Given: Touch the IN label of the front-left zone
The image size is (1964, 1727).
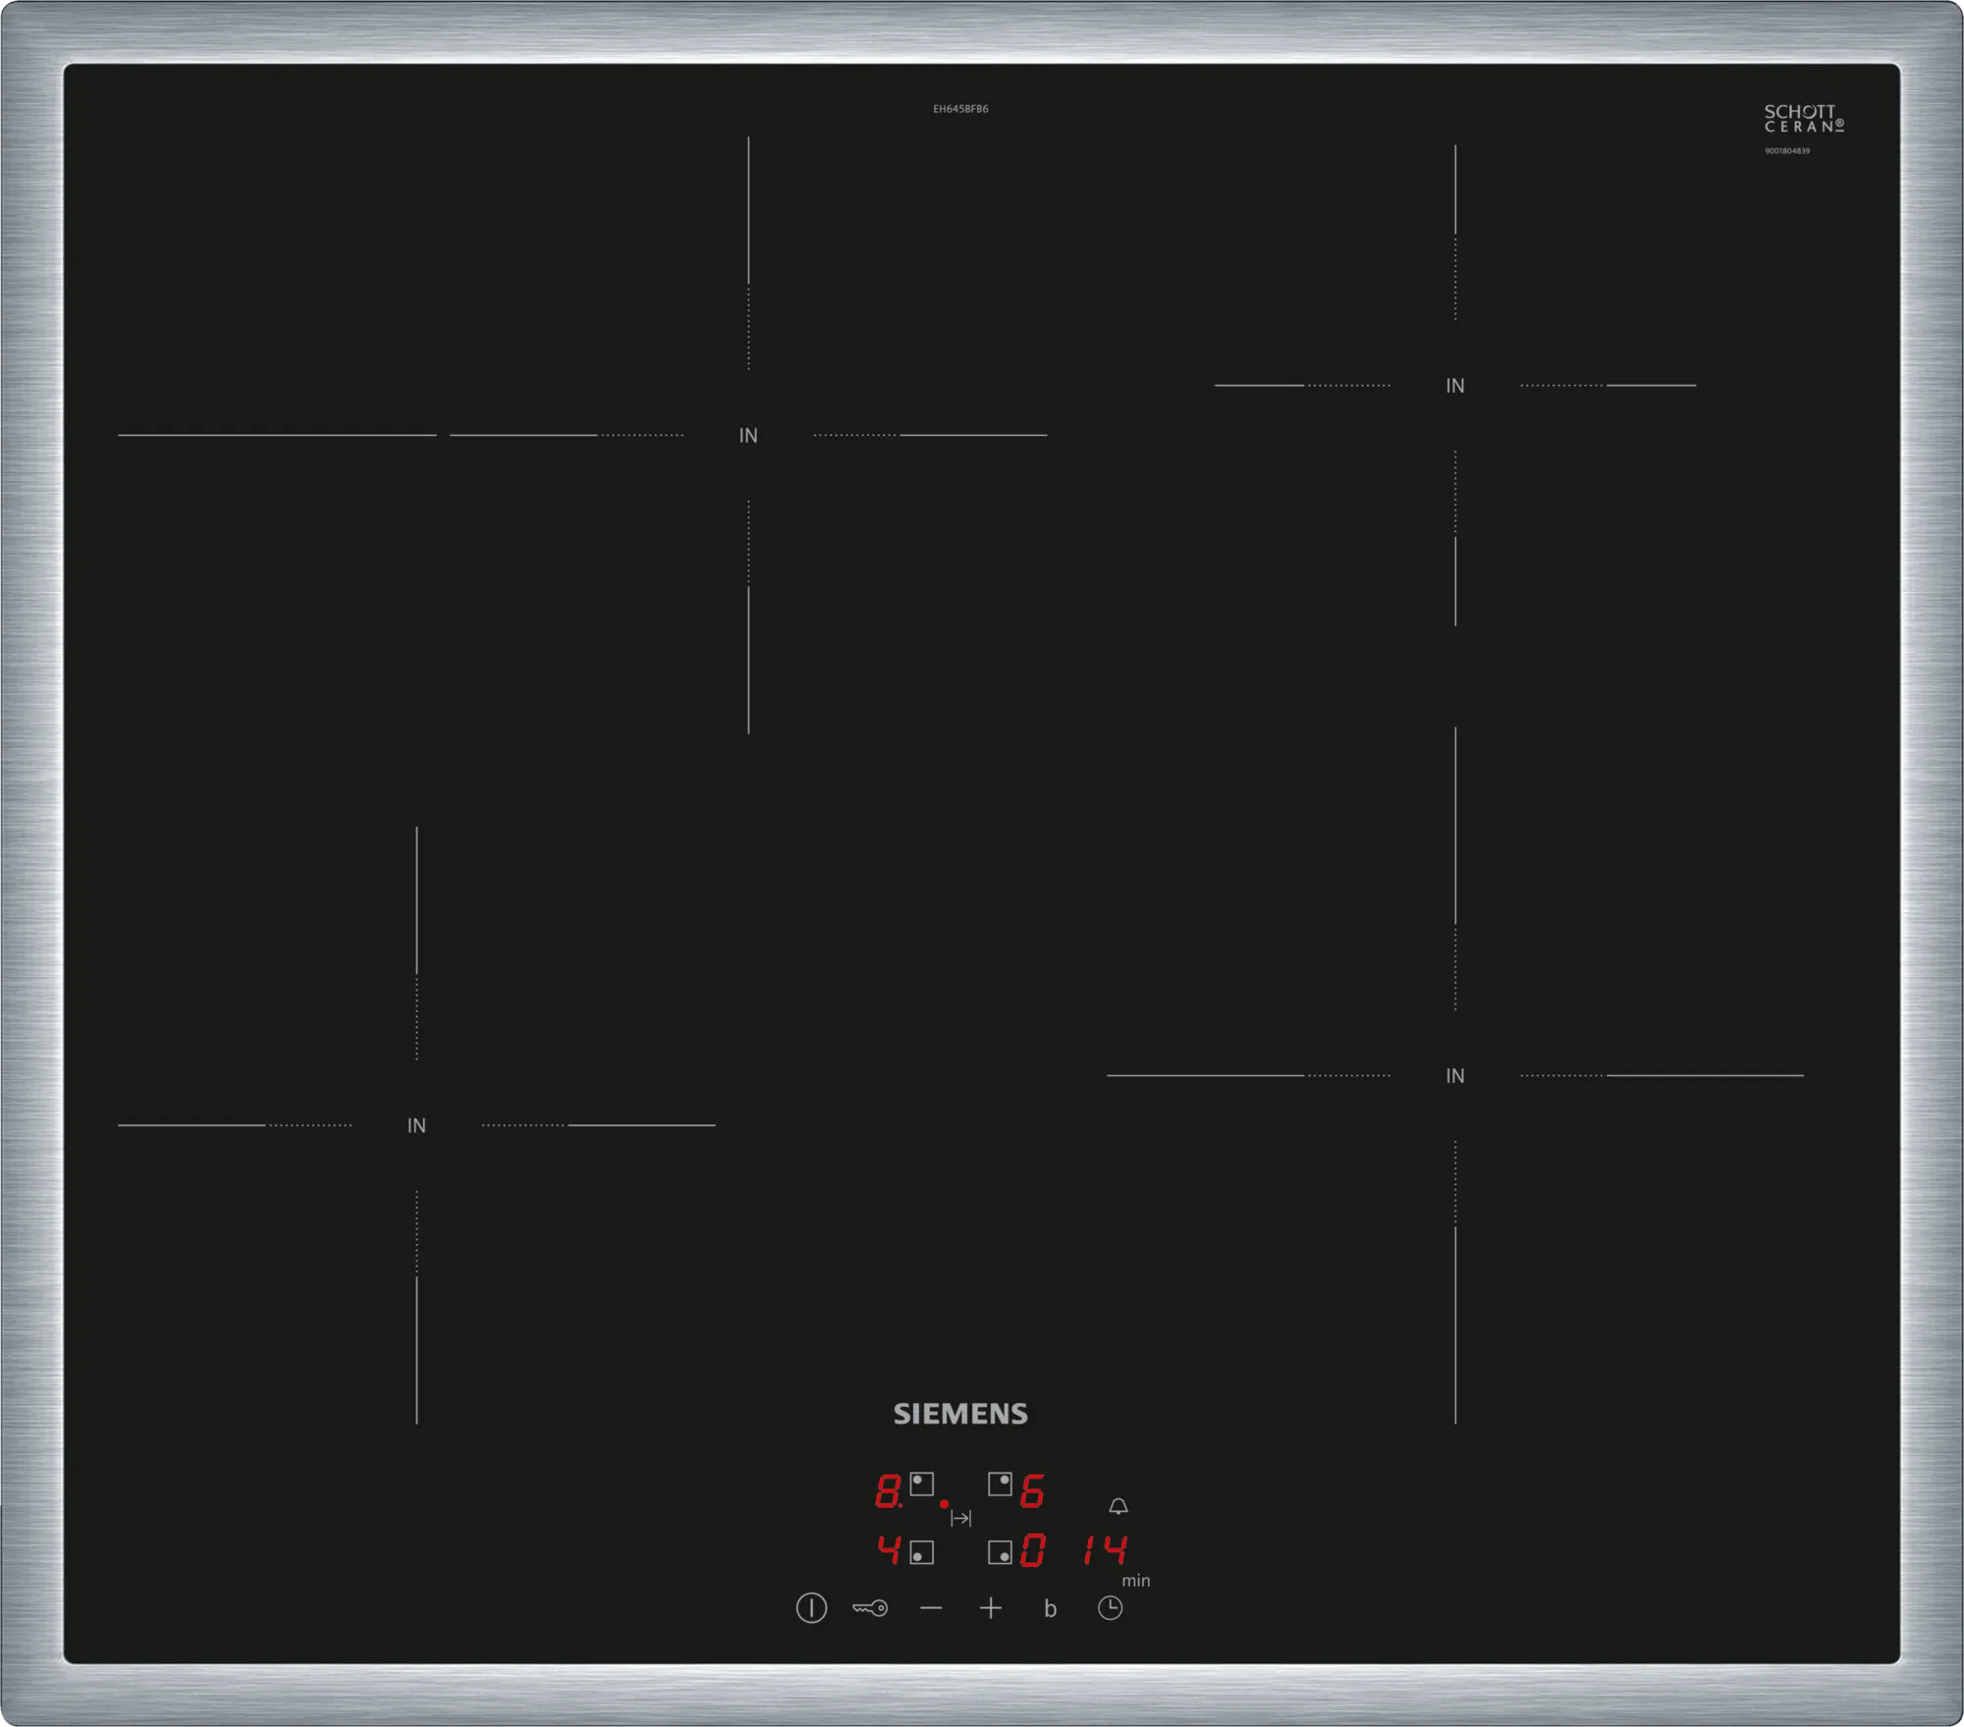Looking at the screenshot, I should 416,1125.
